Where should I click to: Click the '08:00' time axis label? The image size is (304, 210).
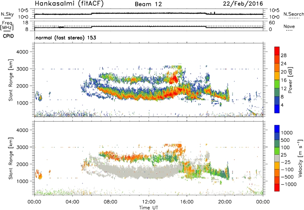click(x=111, y=202)
